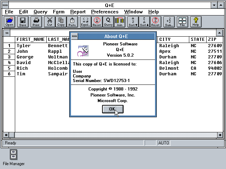Image resolution: width=226 pixels, height=169 pixels.
Task: Open the query document window control menu
Action: click(x=7, y=33)
